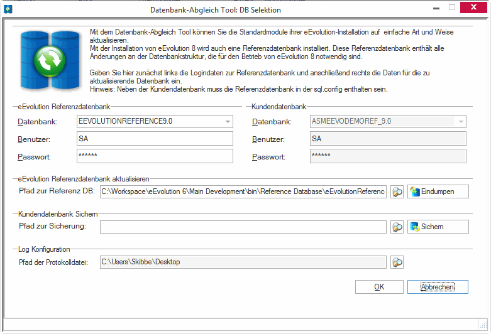
Task: Click the Pfad der Protokolldatei text field
Action: [x=243, y=262]
